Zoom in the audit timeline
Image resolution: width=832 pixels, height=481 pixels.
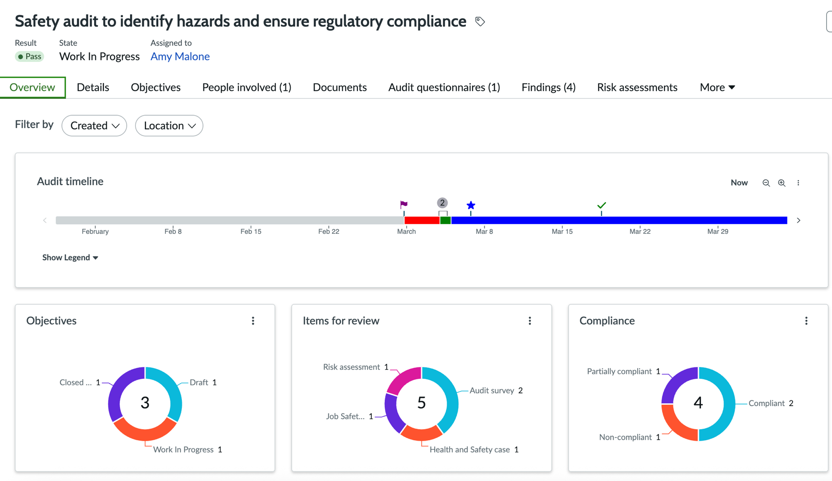tap(782, 183)
